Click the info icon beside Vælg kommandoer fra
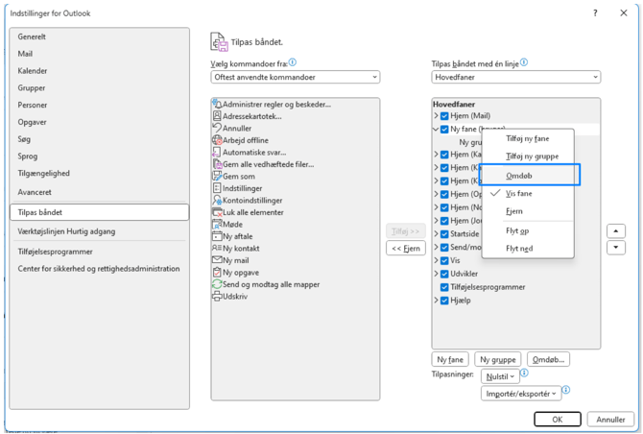The width and height of the screenshot is (643, 434). point(292,62)
